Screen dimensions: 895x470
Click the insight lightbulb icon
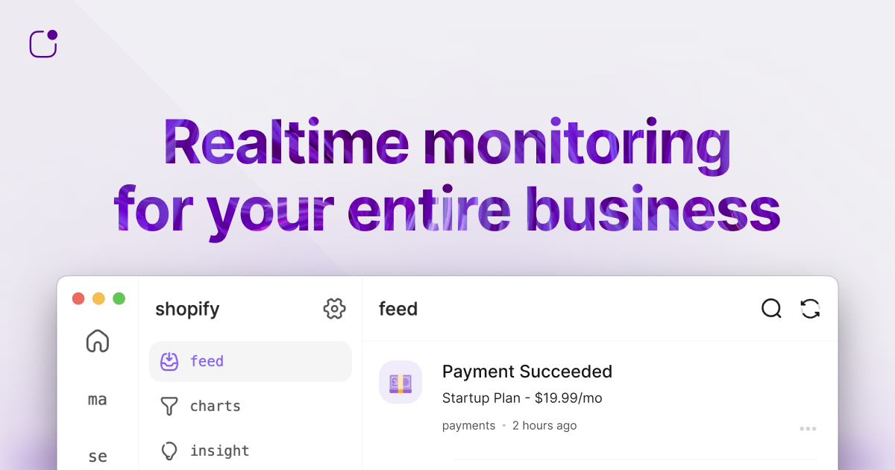[x=170, y=451]
